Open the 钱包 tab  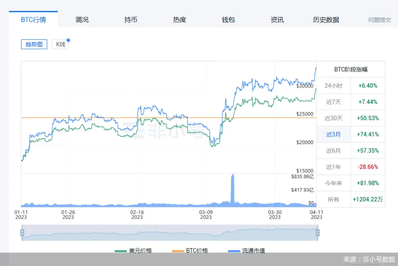pos(228,19)
